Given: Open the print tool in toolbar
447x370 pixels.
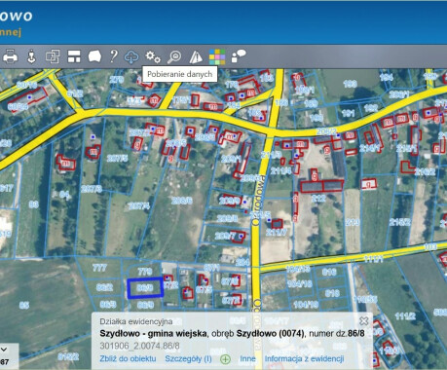Looking at the screenshot, I should [x=10, y=56].
